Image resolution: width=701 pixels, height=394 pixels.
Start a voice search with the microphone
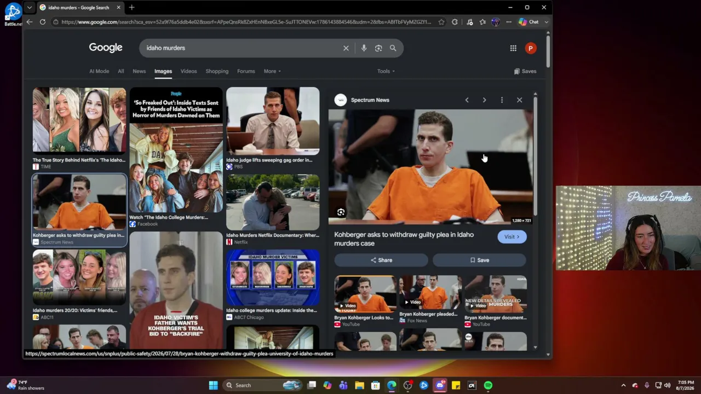coord(364,48)
